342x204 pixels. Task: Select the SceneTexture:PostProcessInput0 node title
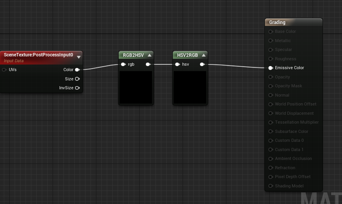click(38, 55)
